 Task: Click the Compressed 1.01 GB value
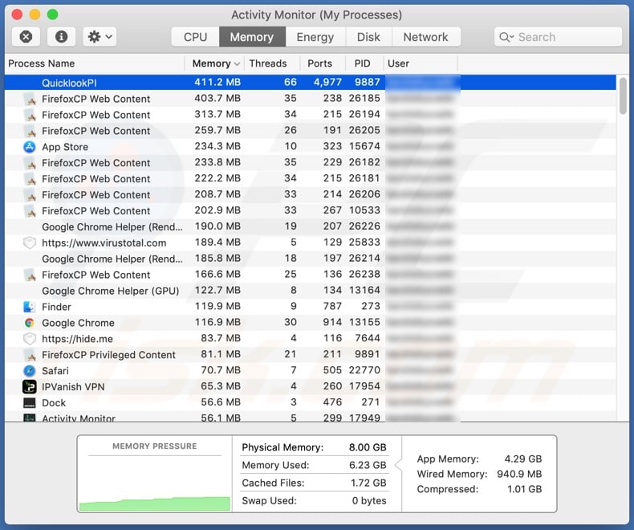524,489
